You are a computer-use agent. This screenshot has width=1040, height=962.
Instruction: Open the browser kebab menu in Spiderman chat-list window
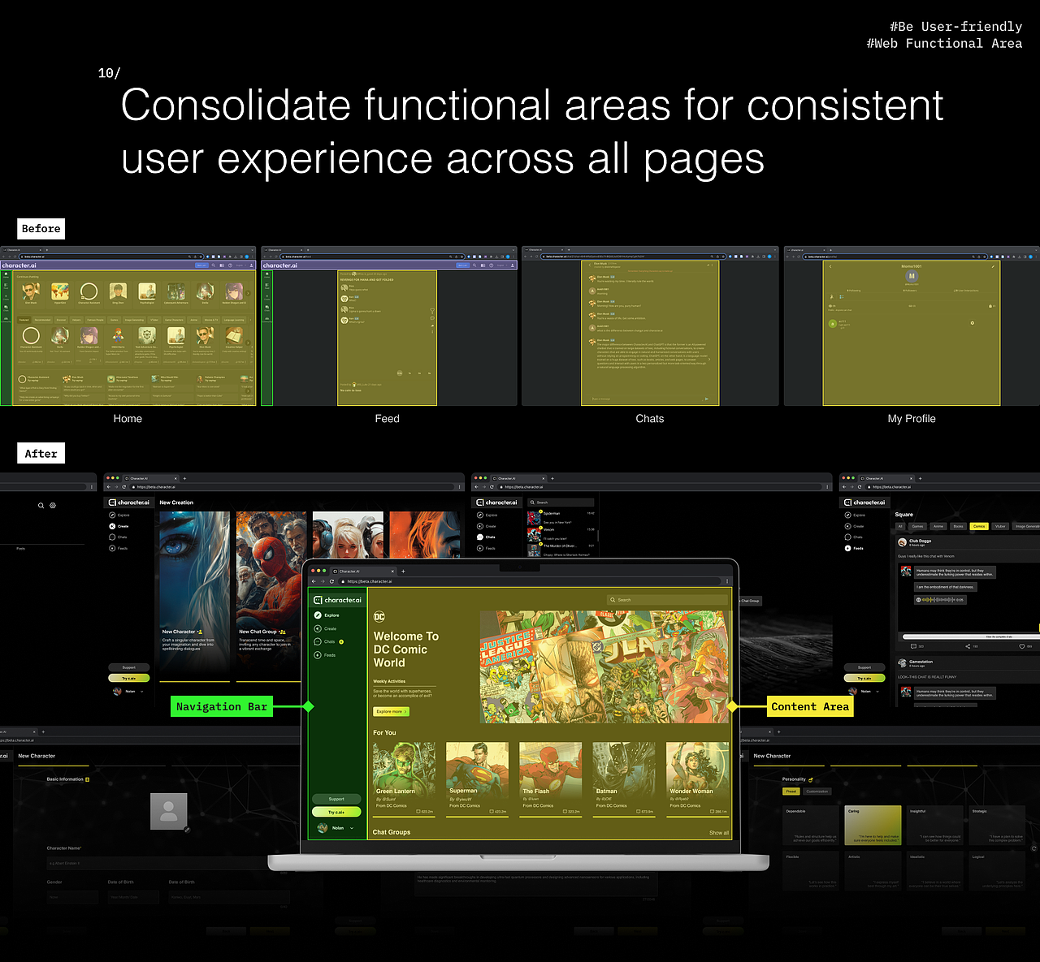(x=827, y=487)
